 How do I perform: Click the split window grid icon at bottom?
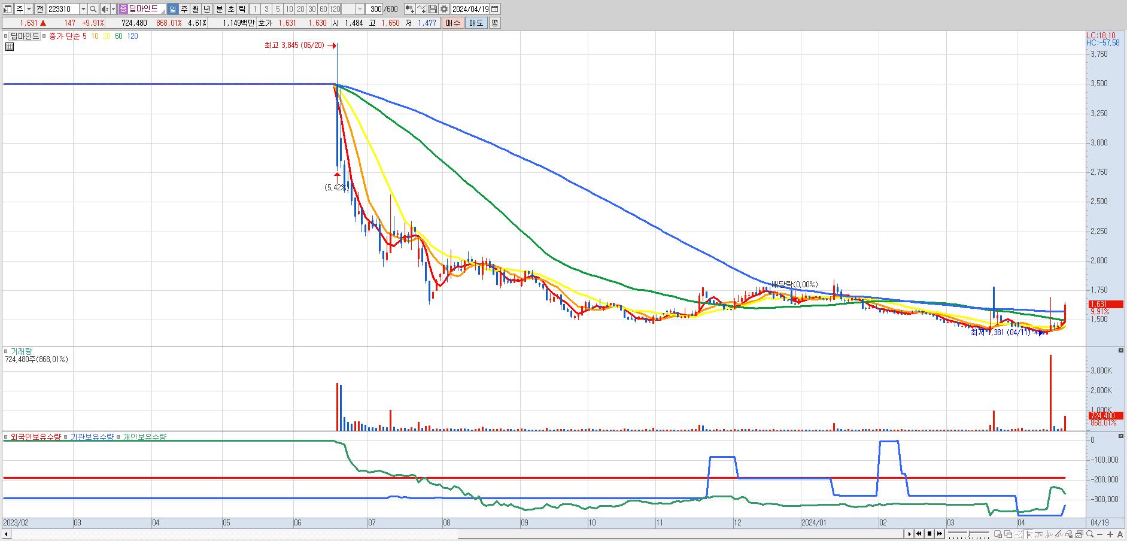tap(998, 534)
